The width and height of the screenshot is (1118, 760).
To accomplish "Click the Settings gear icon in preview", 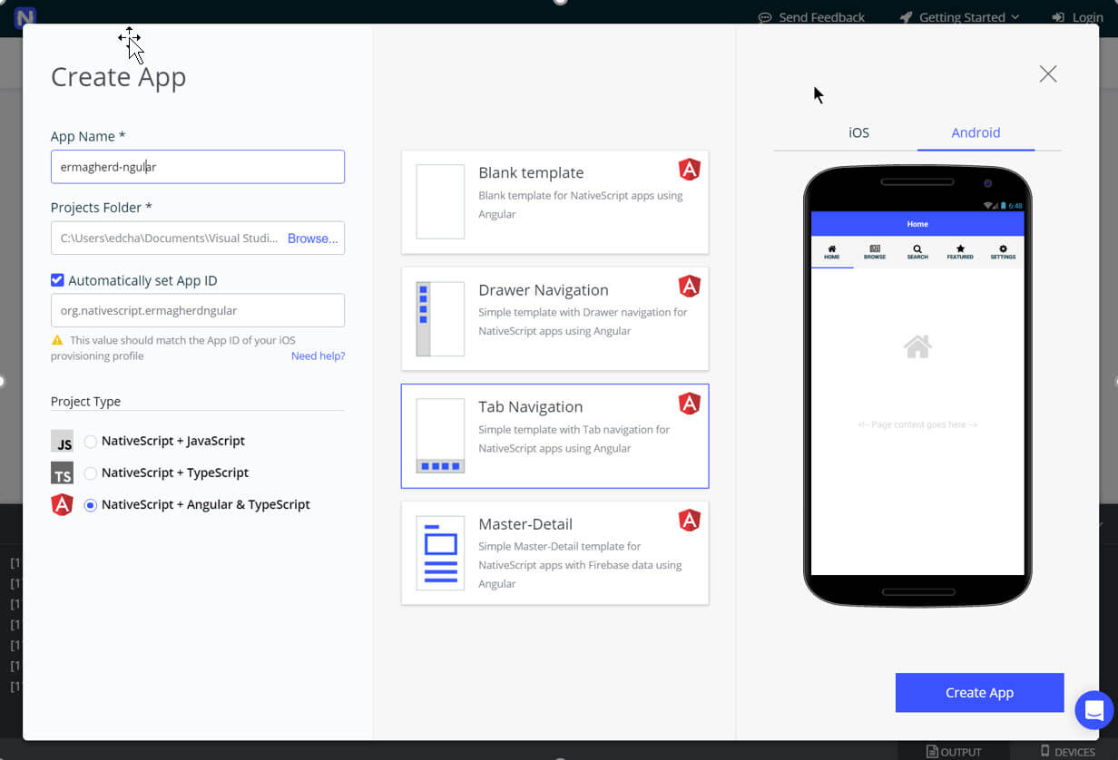I will (1003, 249).
